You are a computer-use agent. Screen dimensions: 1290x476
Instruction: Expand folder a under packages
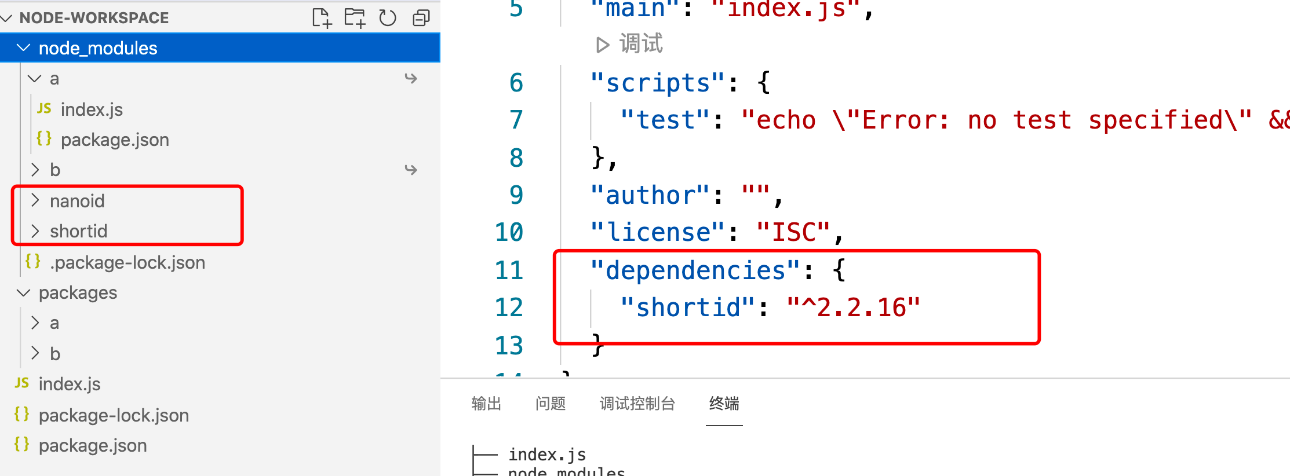(x=35, y=323)
